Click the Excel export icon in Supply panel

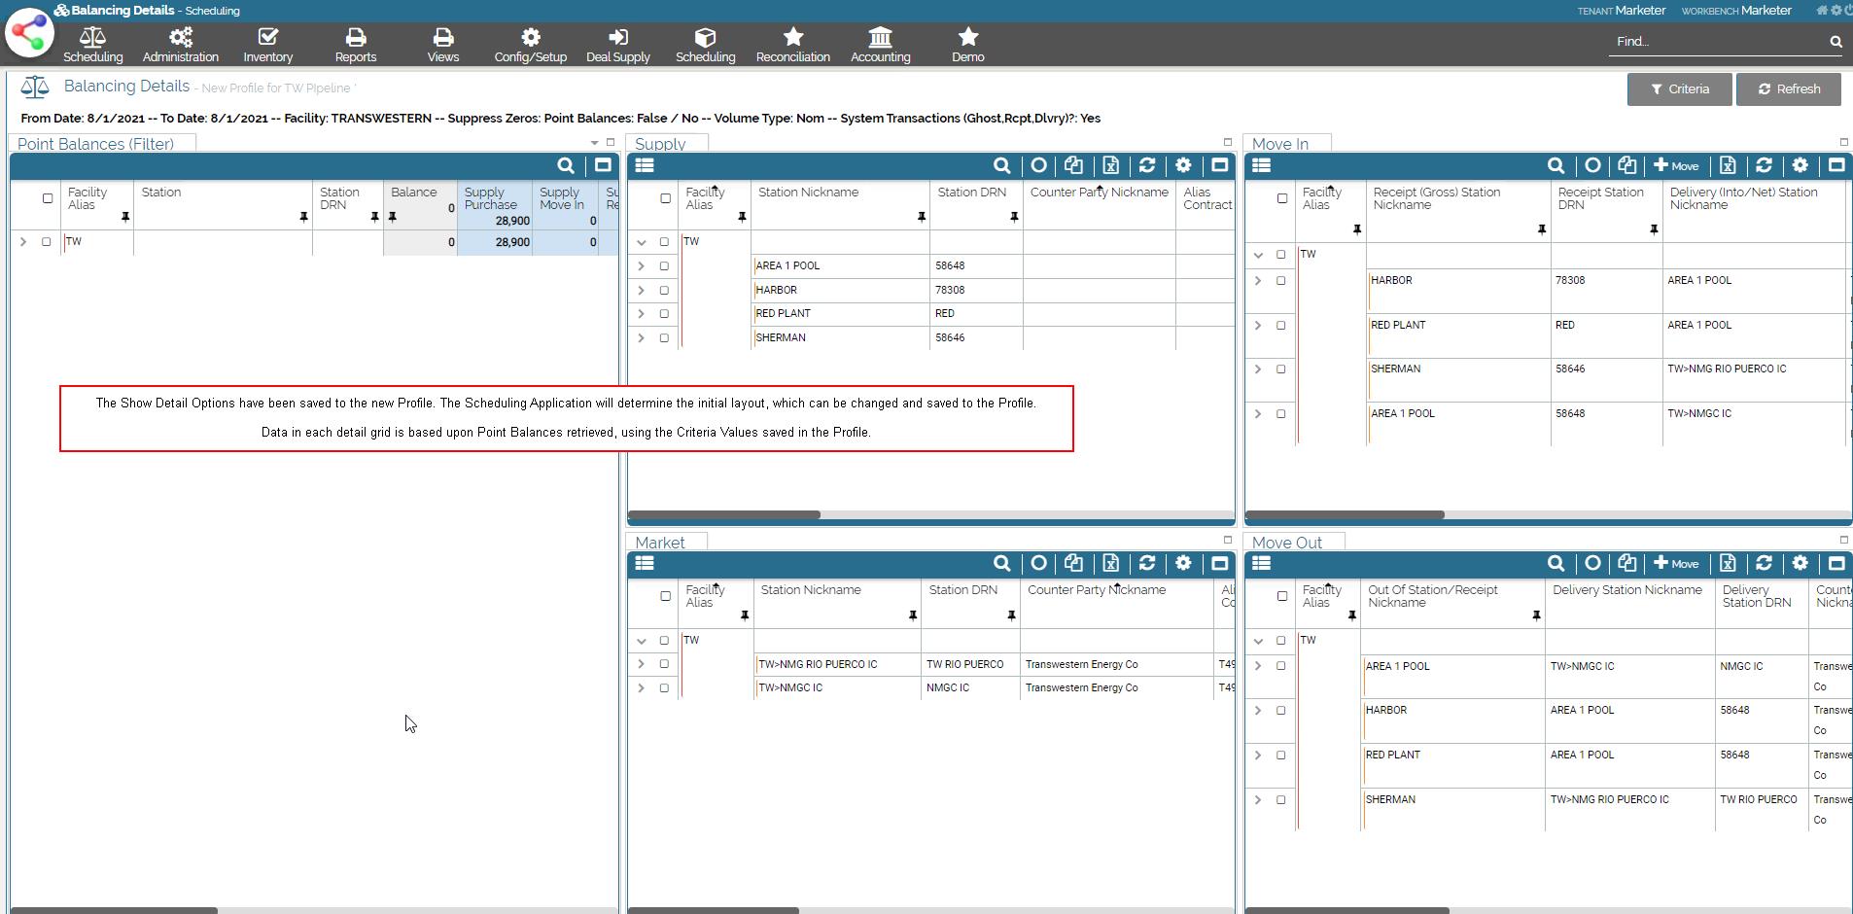1110,165
